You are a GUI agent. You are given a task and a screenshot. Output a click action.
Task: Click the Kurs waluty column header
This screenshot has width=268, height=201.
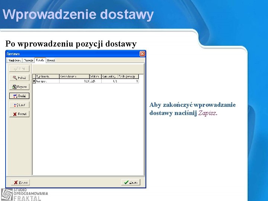(109, 76)
